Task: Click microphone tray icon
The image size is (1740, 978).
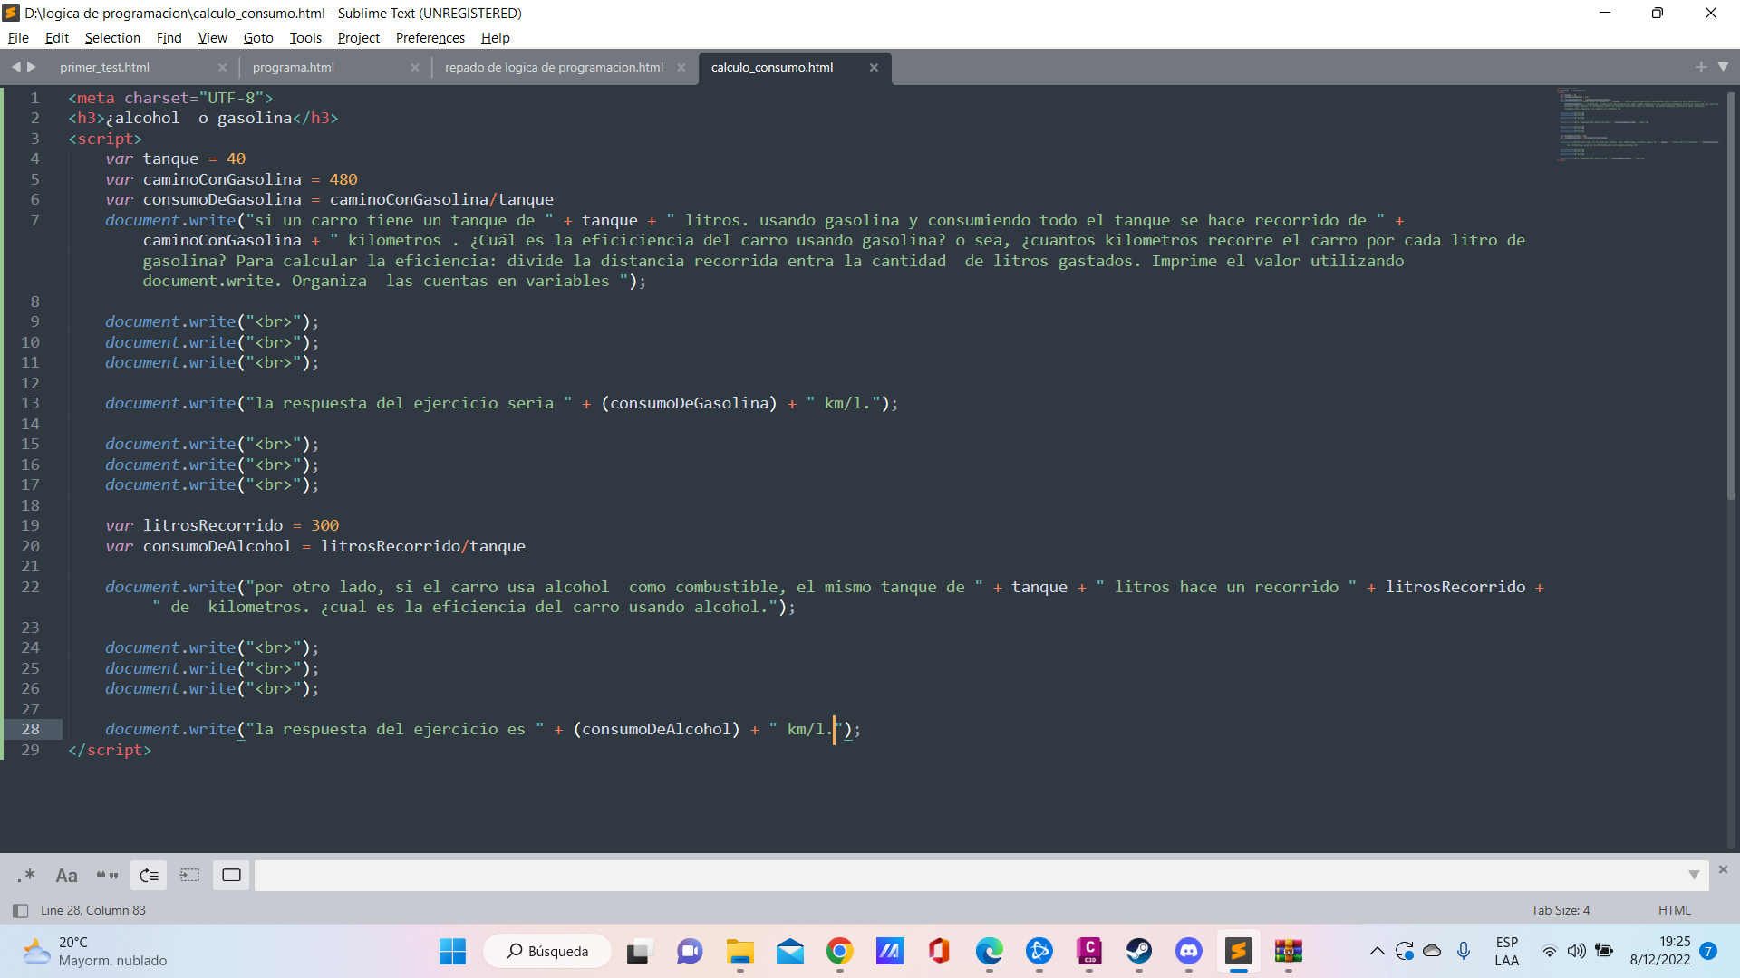Action: point(1463,951)
